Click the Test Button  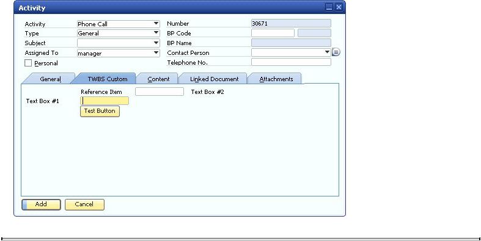(x=100, y=111)
